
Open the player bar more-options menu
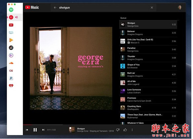pos(132,130)
